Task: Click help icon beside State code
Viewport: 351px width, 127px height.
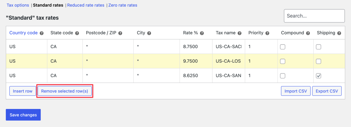Action: [x=77, y=33]
